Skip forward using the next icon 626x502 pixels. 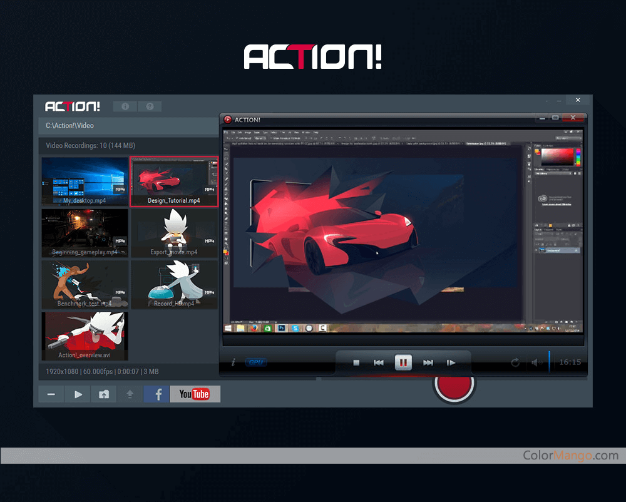coord(428,362)
